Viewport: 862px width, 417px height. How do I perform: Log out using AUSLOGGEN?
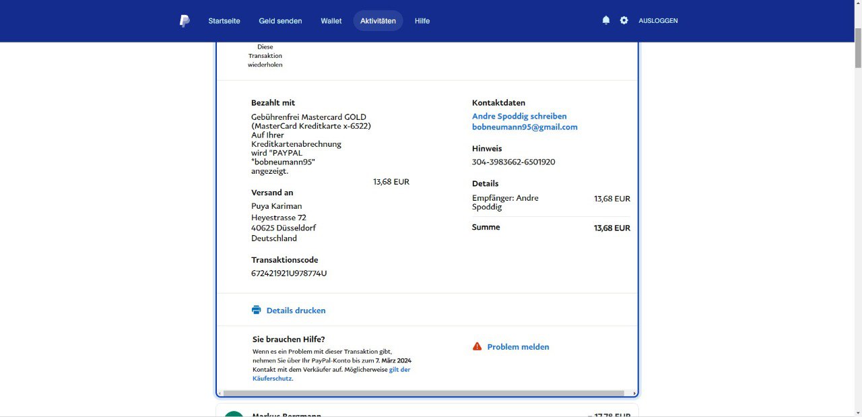tap(658, 21)
